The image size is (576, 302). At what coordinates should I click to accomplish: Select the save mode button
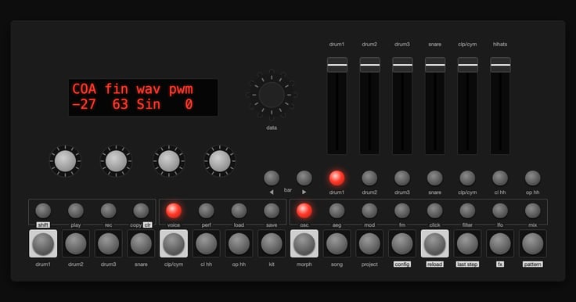(x=272, y=211)
